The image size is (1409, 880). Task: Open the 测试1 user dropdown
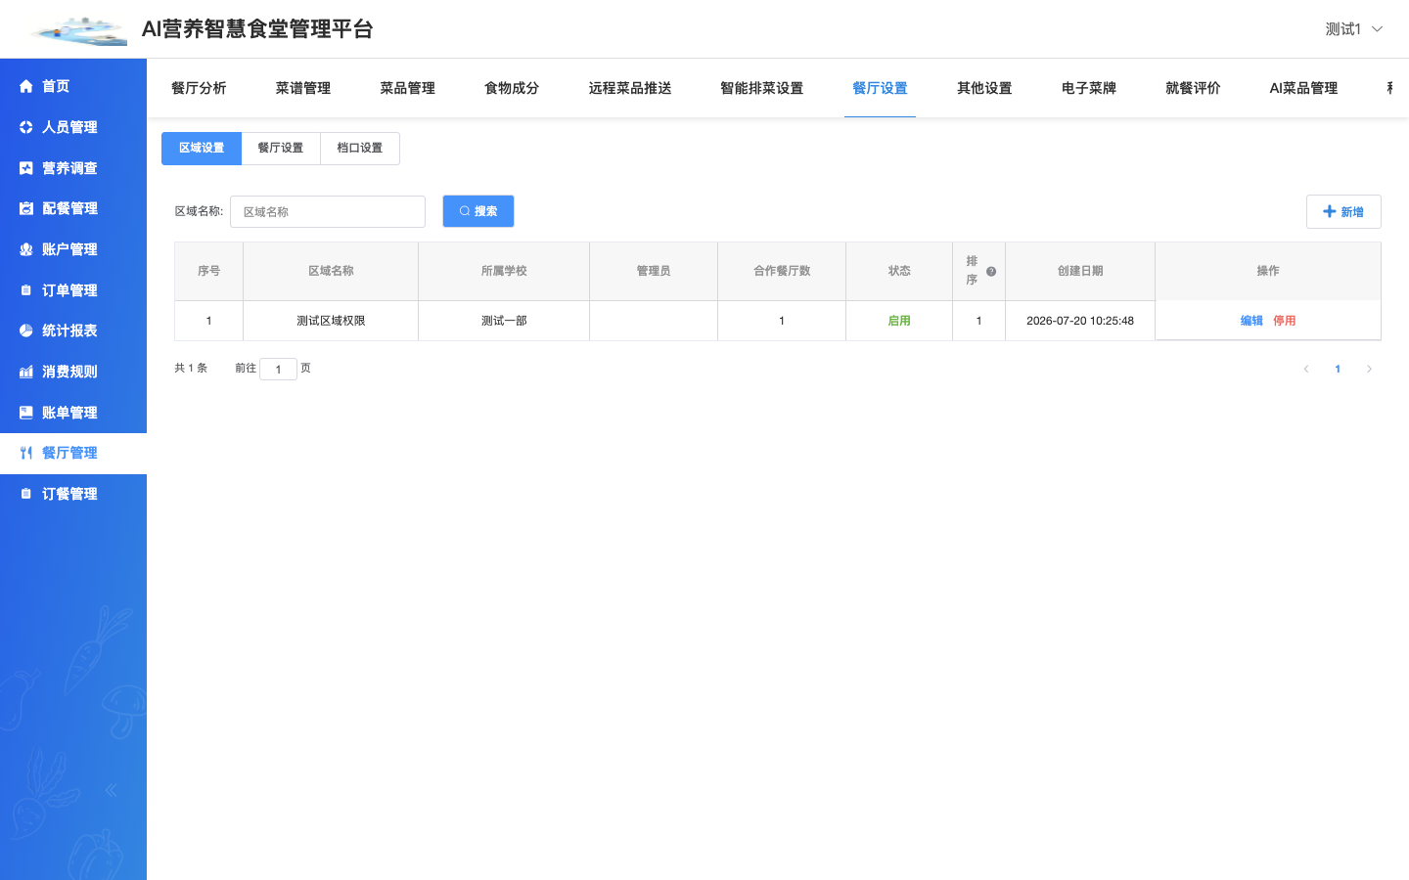(1354, 29)
